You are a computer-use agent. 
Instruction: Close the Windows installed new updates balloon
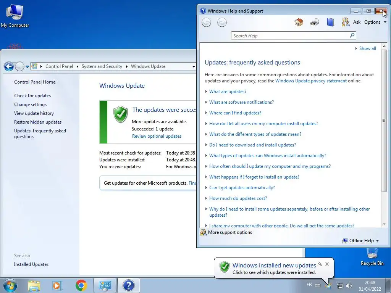click(327, 264)
